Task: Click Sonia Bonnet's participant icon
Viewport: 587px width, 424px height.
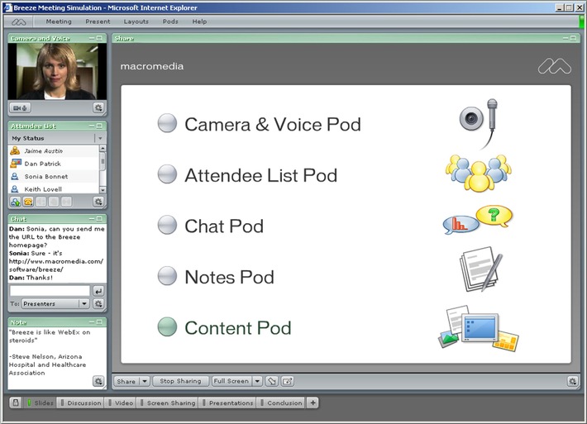Action: coord(15,176)
